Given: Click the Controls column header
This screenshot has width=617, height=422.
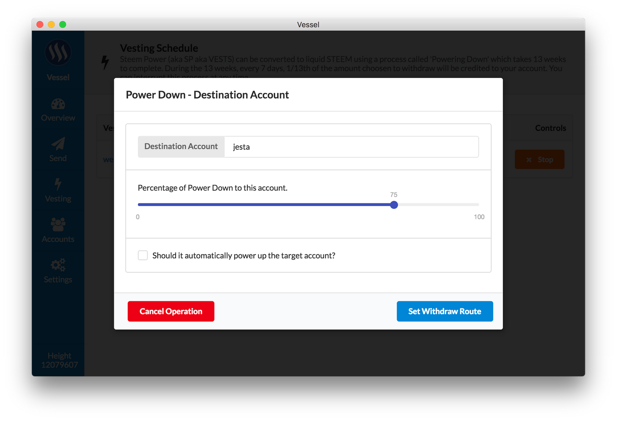Looking at the screenshot, I should click(550, 128).
